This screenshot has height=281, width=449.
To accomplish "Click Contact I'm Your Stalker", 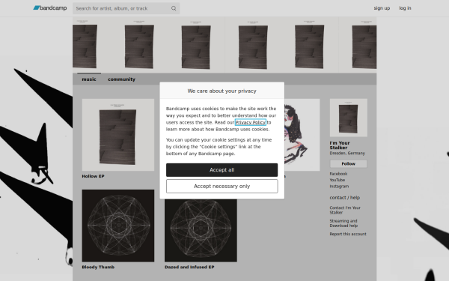I will click(x=345, y=210).
